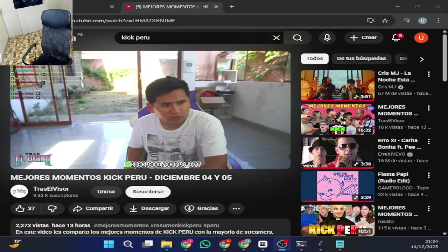
Task: Click the browser address bar URL
Action: point(124,21)
